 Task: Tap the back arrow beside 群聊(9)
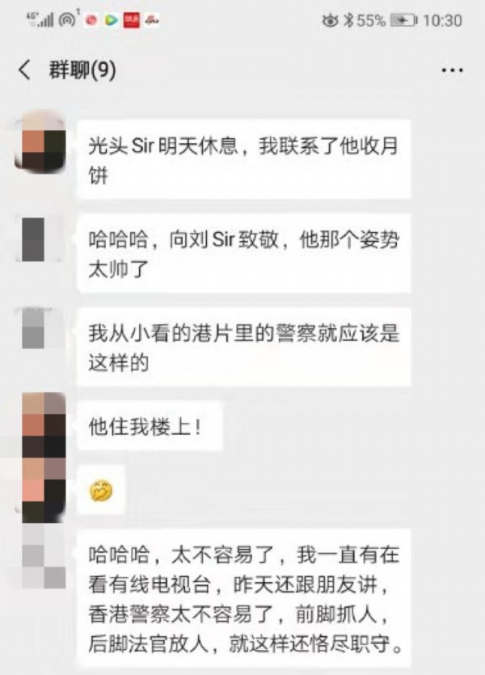24,70
